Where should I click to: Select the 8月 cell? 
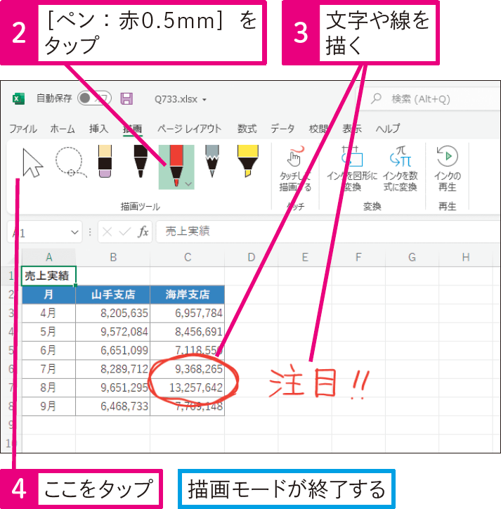pyautogui.click(x=48, y=387)
